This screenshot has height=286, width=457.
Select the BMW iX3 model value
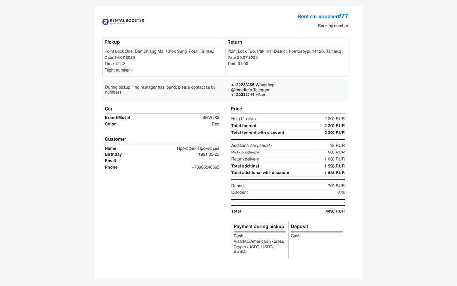(210, 118)
